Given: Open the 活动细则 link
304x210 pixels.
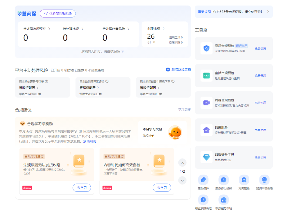Looking at the screenshot, I should pyautogui.click(x=90, y=141).
